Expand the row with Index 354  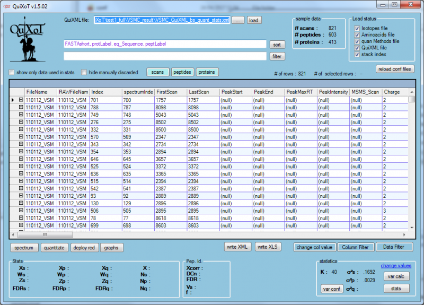pos(21,151)
